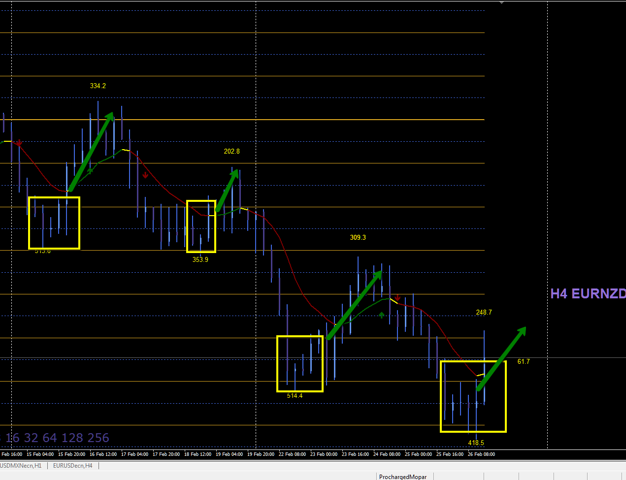Screen dimensions: 626x480
Task: Select the 309.3 value label
Action: [x=358, y=237]
